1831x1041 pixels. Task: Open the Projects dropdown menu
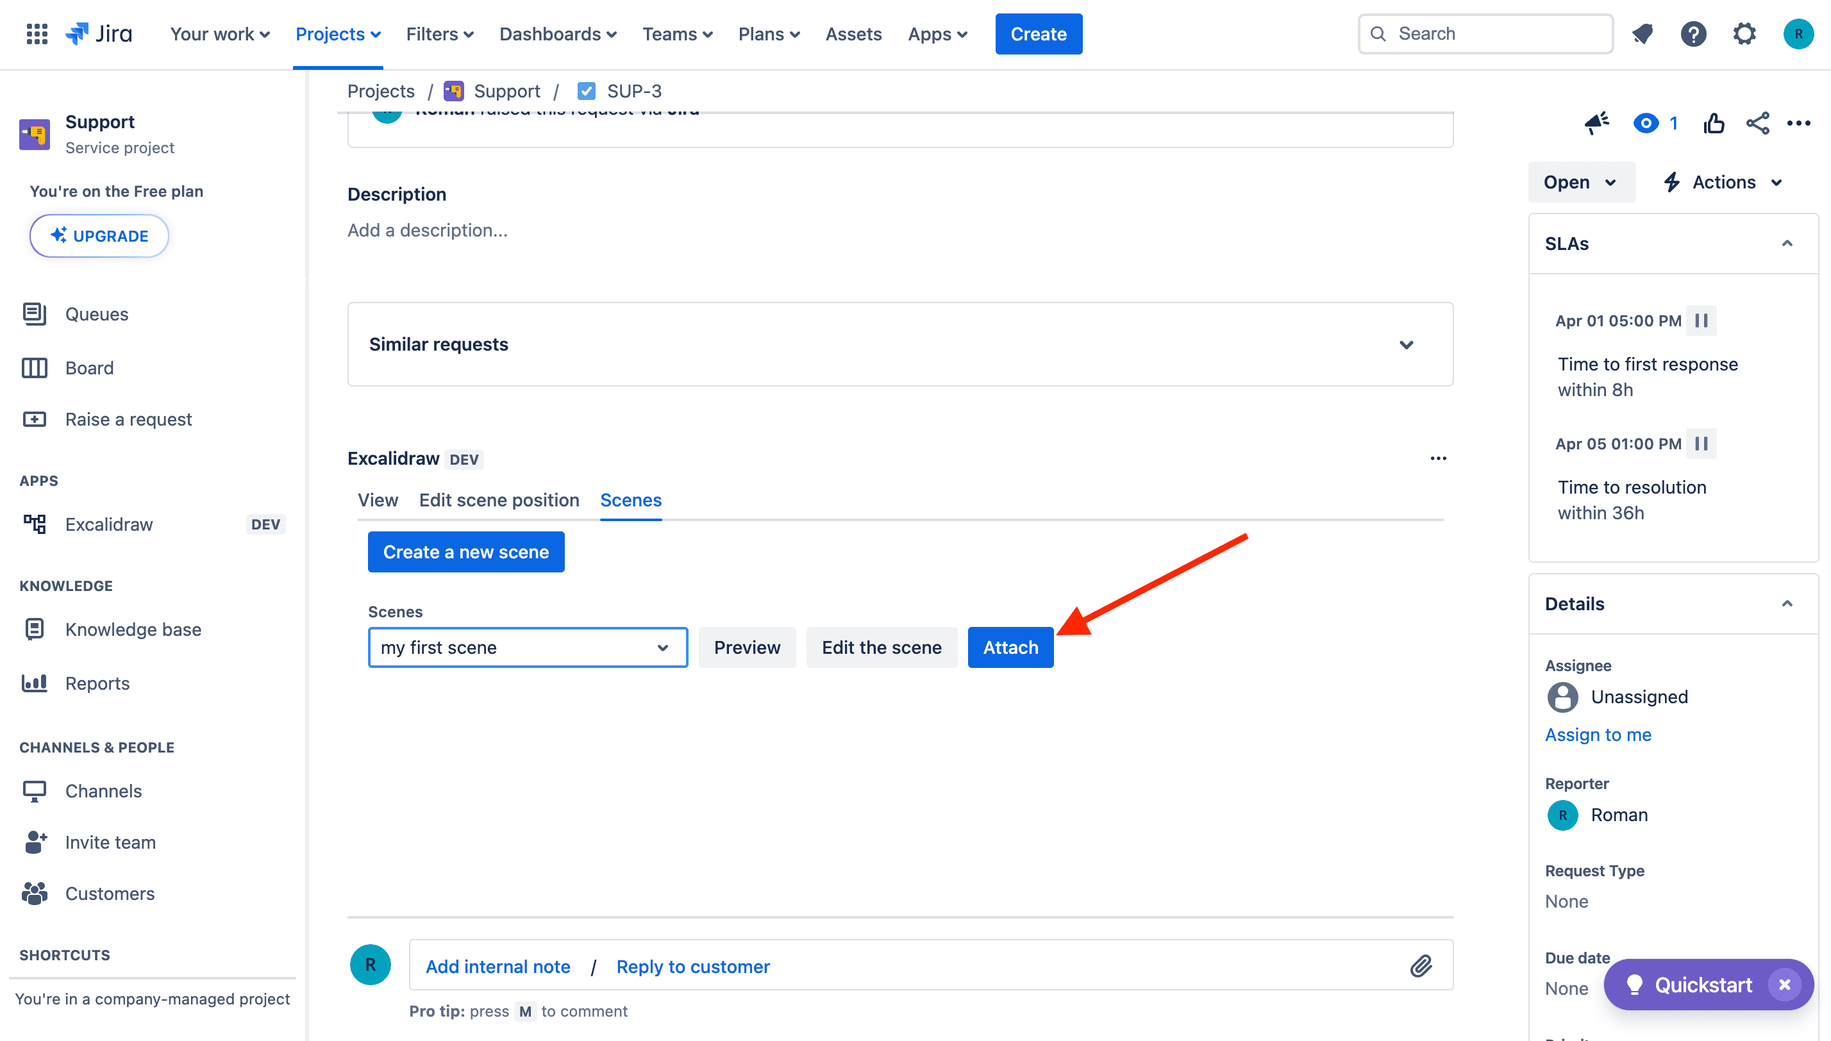pos(337,33)
